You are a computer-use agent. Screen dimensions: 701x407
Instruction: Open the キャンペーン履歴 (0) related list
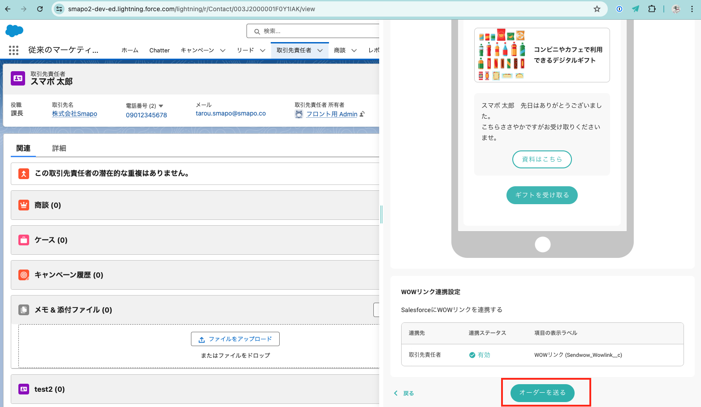pos(69,275)
